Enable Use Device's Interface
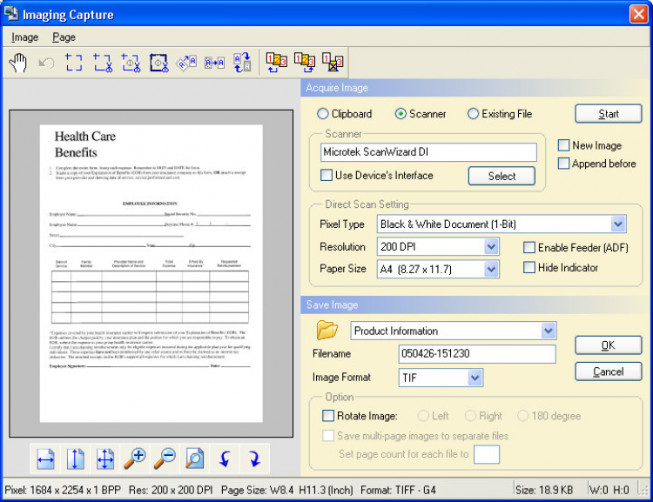653x502 pixels. click(326, 175)
